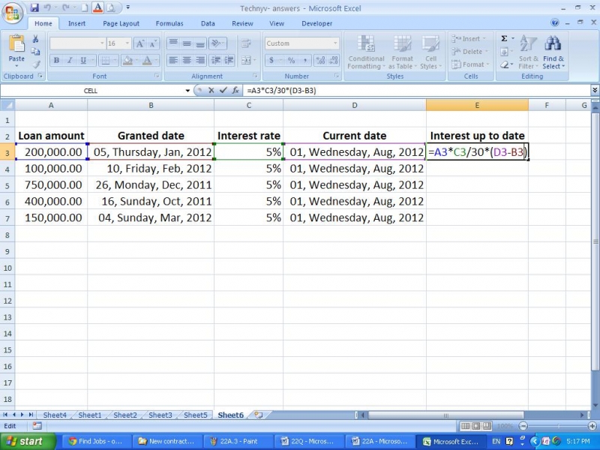Switch to Page Break Preview in status bar
The height and width of the screenshot is (450, 600).
(486, 425)
